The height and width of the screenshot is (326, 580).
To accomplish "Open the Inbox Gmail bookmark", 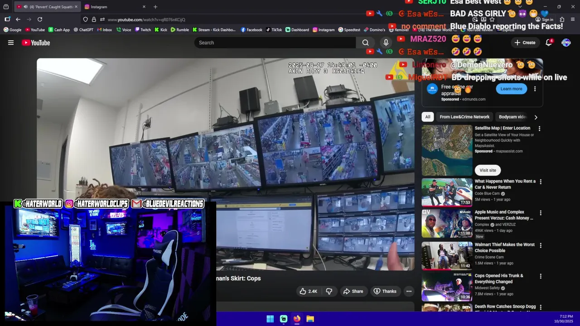I will (104, 30).
